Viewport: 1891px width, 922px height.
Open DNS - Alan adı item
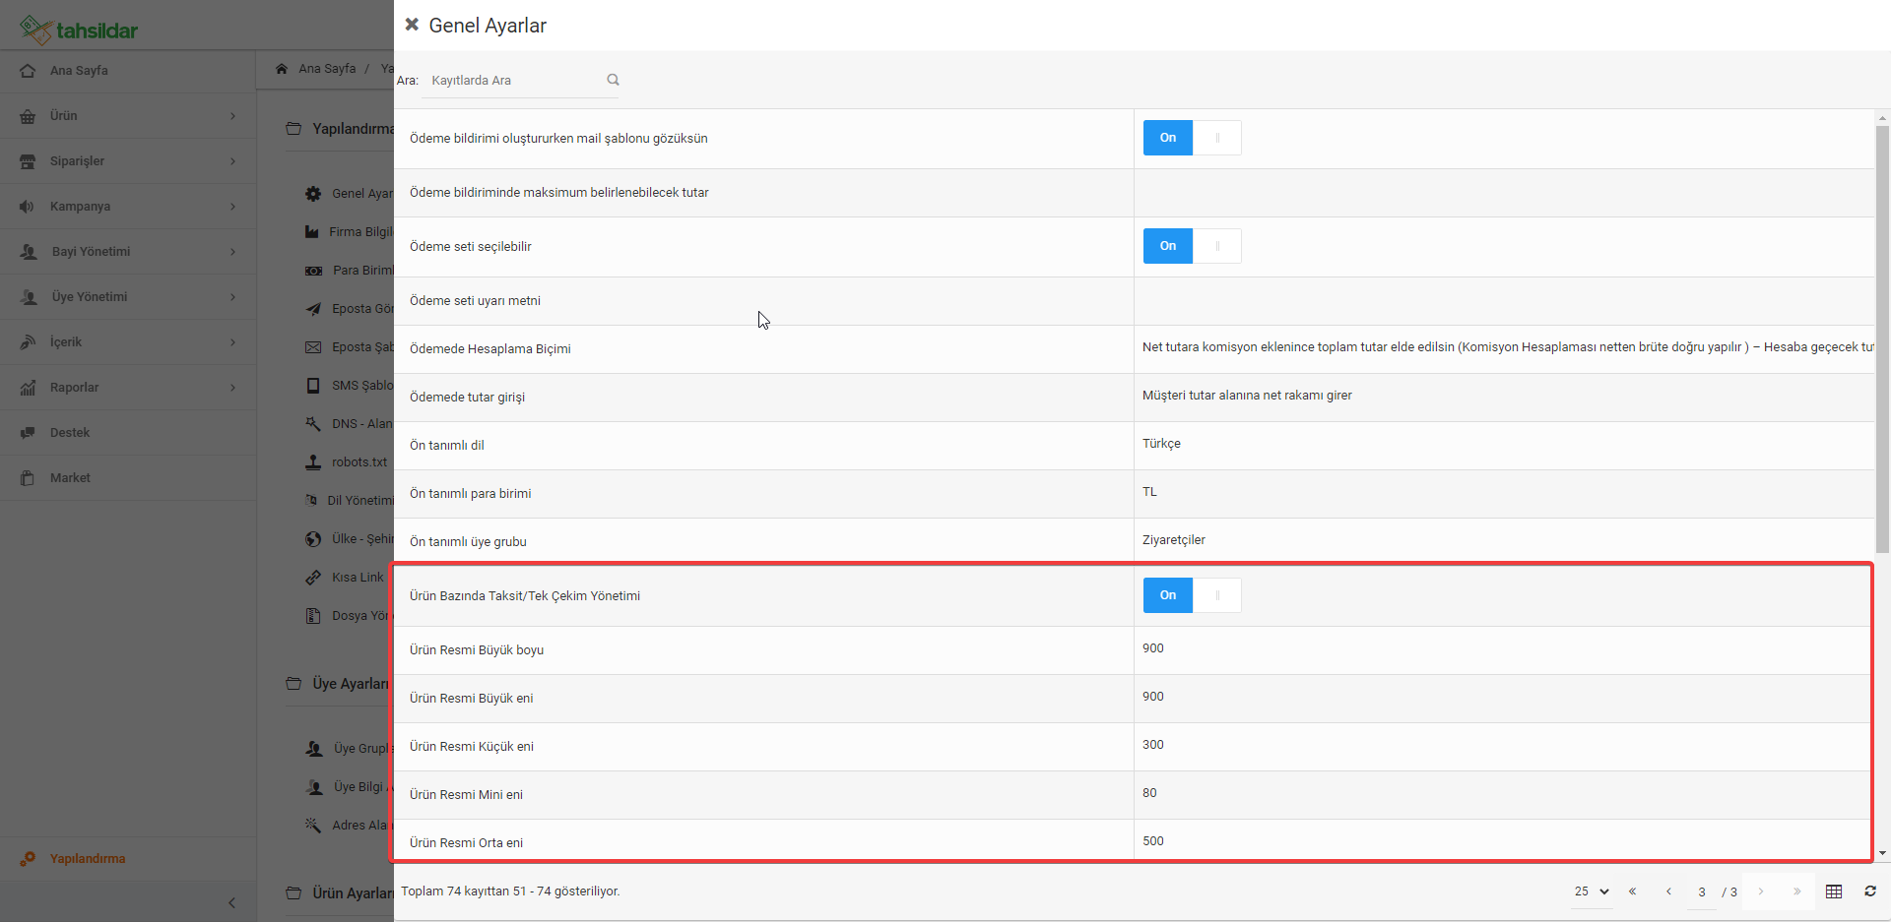(349, 424)
